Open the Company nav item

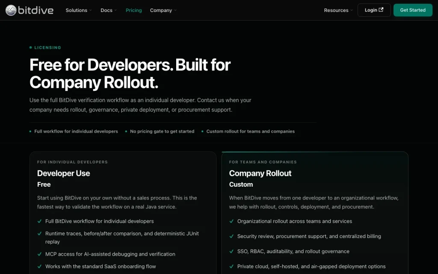point(161,10)
